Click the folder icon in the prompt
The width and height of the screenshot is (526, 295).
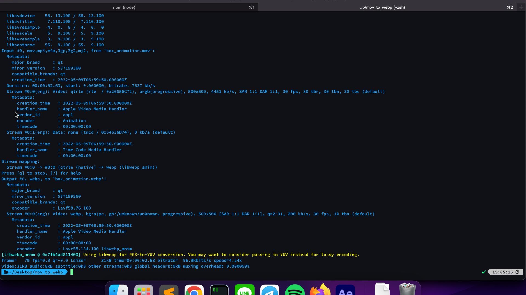(x=6, y=272)
